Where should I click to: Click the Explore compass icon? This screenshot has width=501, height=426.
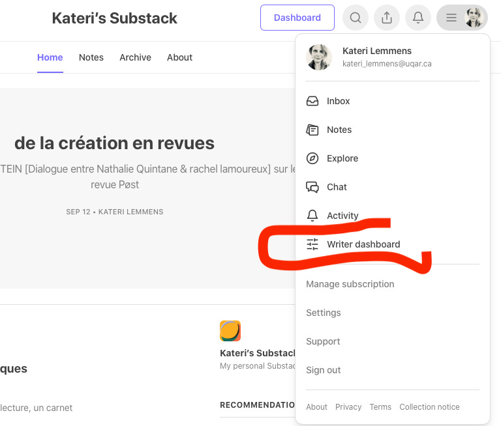[x=312, y=158]
